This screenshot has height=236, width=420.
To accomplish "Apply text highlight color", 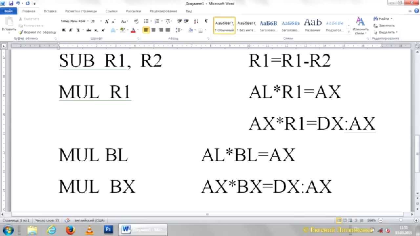I will (x=123, y=30).
